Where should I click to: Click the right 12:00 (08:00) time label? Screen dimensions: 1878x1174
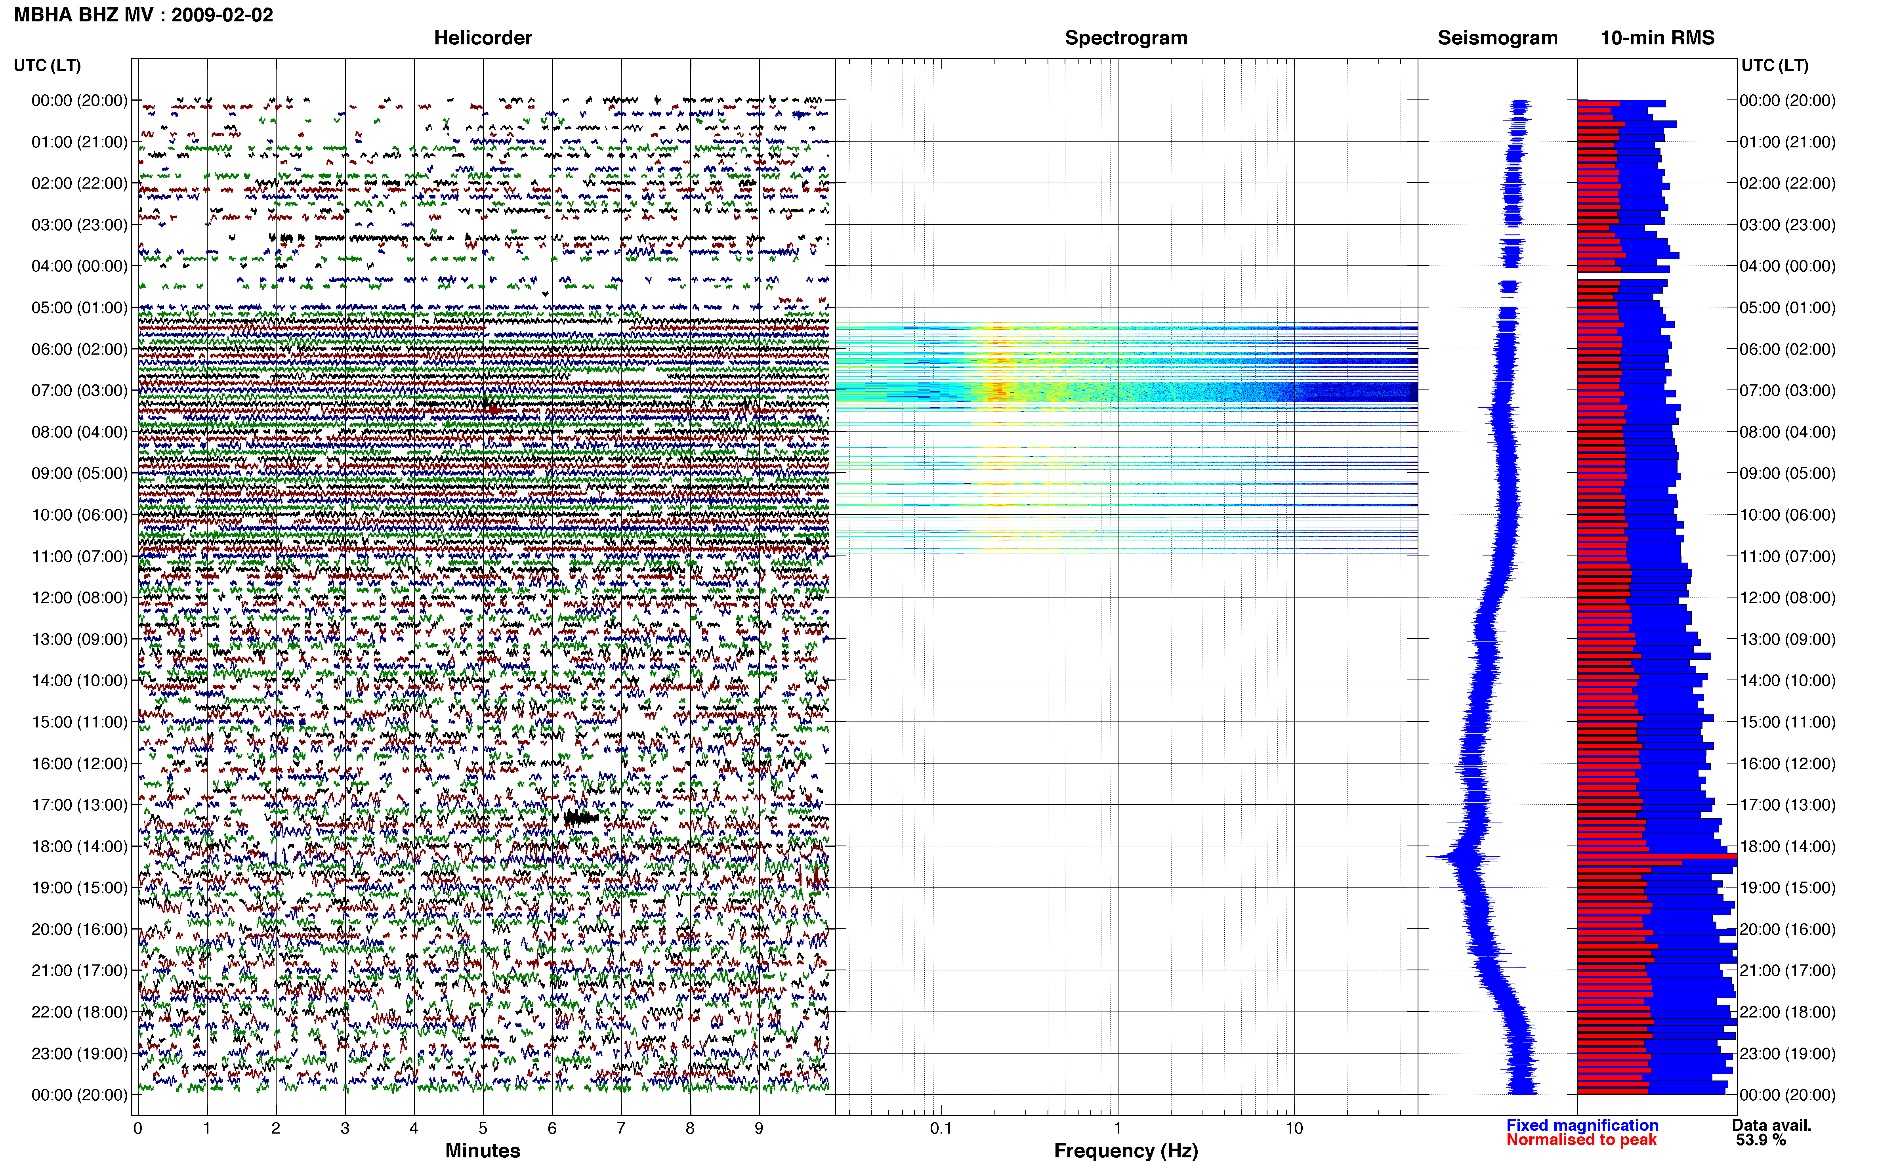point(1787,598)
